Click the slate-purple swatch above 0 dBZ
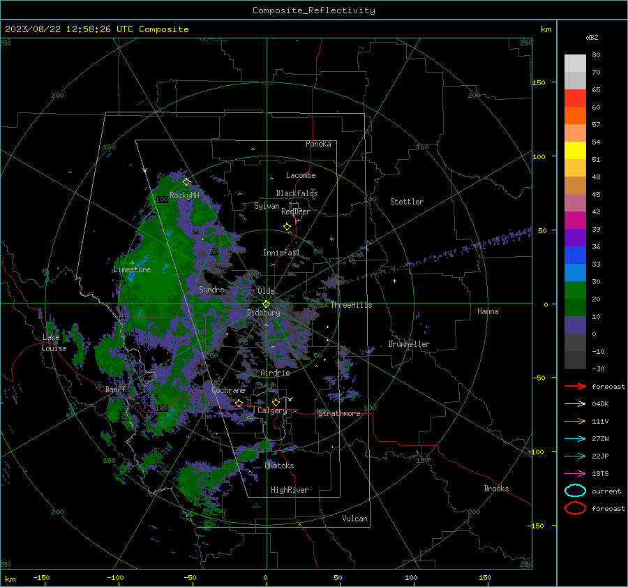The width and height of the screenshot is (628, 587). (x=575, y=325)
